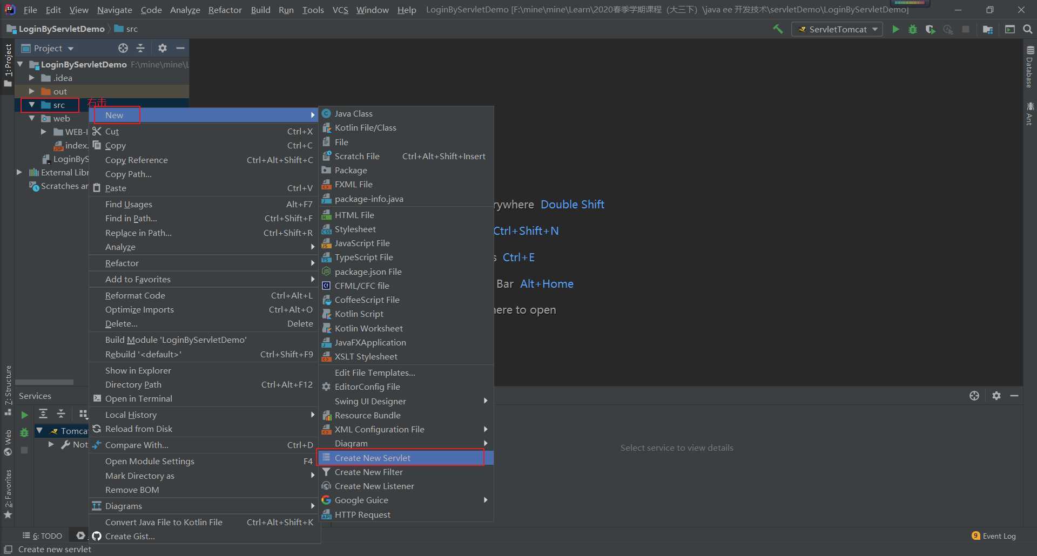Screen dimensions: 1037x556
Task: Choose Cut in context menu
Action: click(204, 131)
